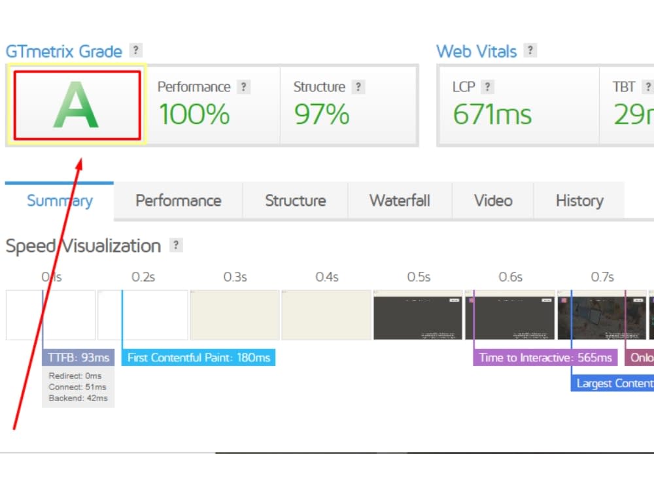Click help icon next to Structure score

[x=358, y=87]
